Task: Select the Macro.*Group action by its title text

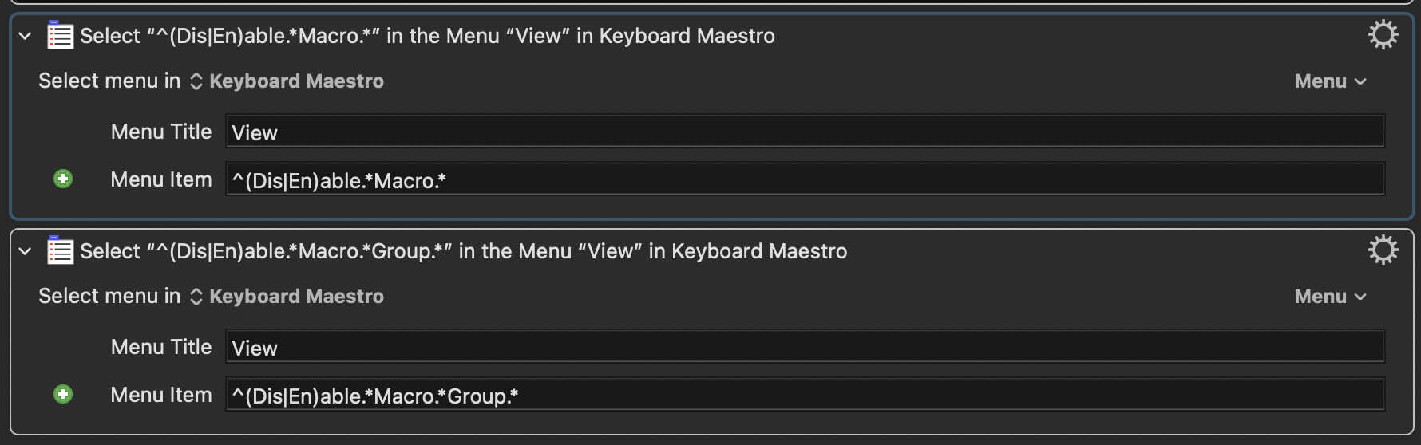Action: (x=463, y=251)
